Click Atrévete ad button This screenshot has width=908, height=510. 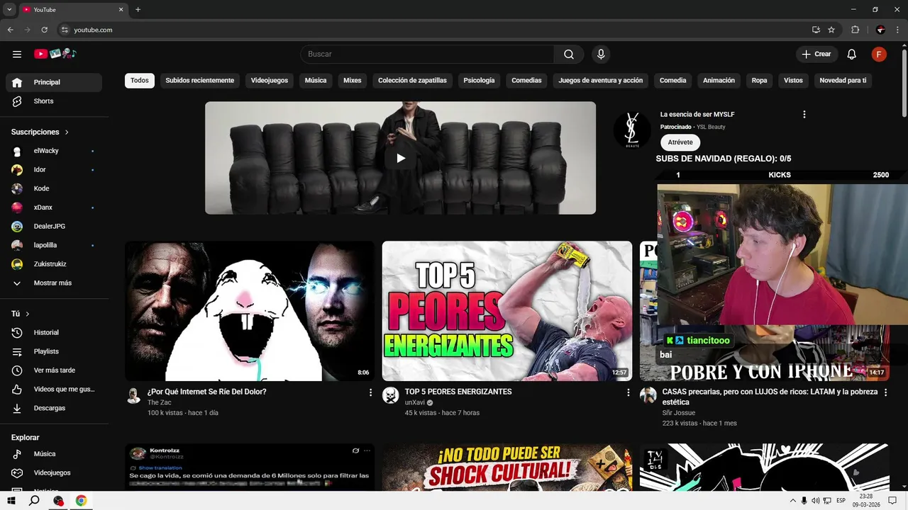(x=680, y=142)
